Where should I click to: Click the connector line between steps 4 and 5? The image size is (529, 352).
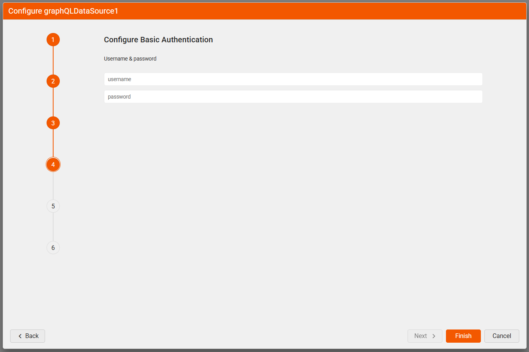(53, 186)
